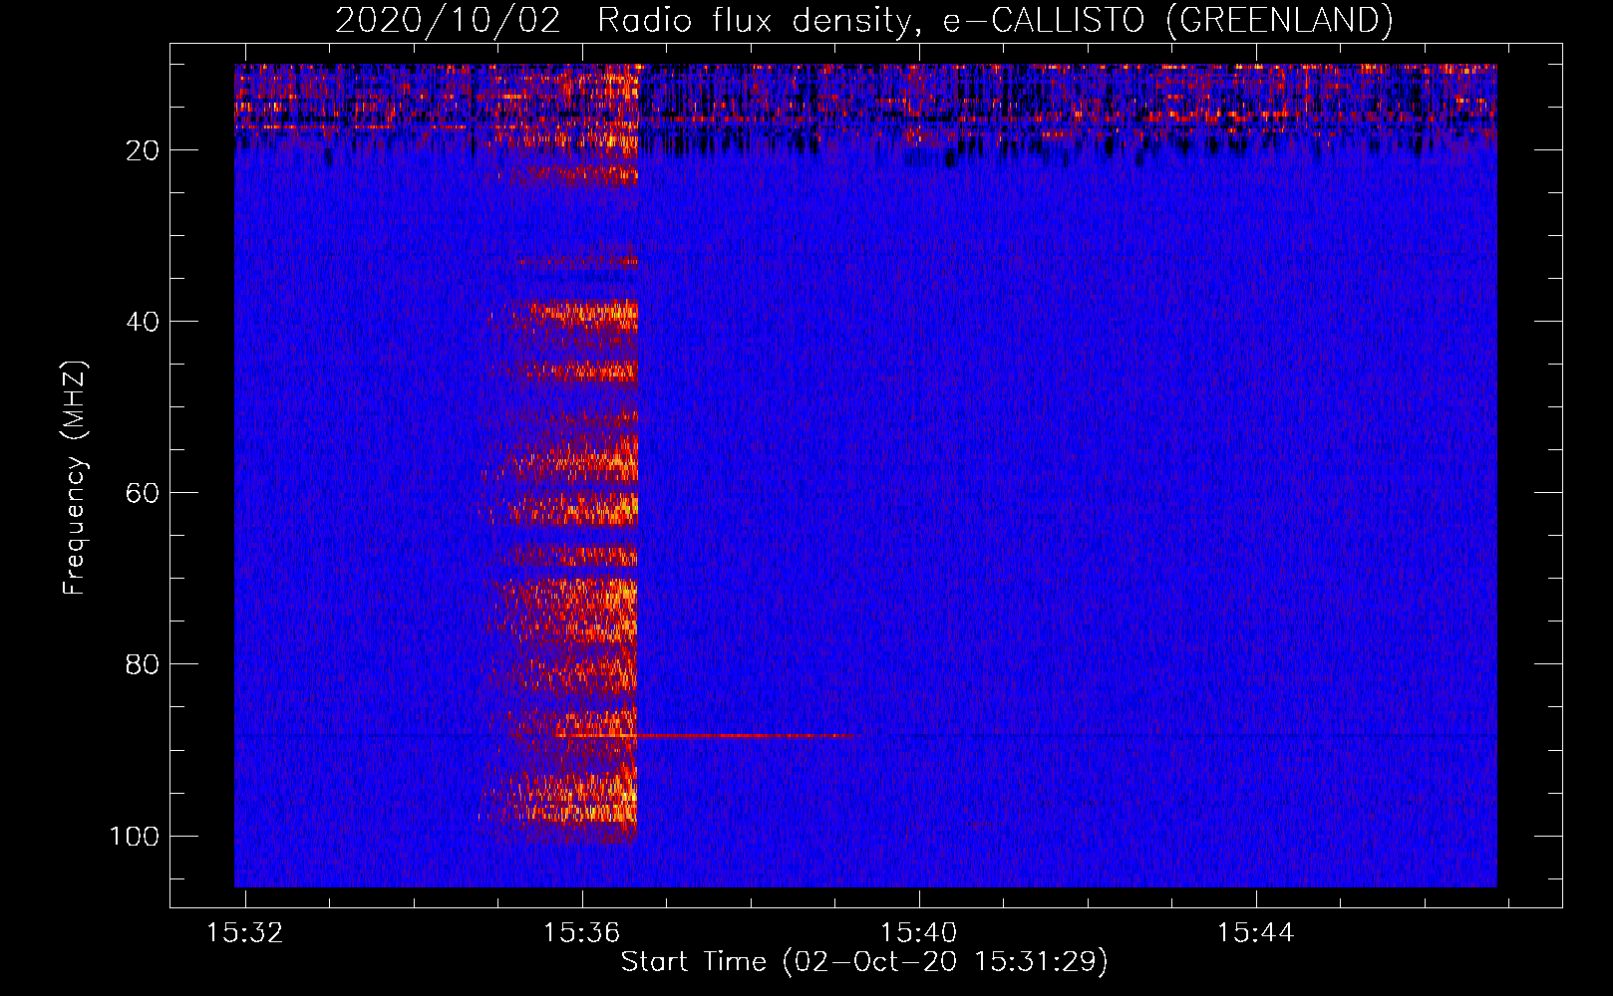The image size is (1613, 996).
Task: Click the y-axis tick label '80'
Action: pos(144,664)
